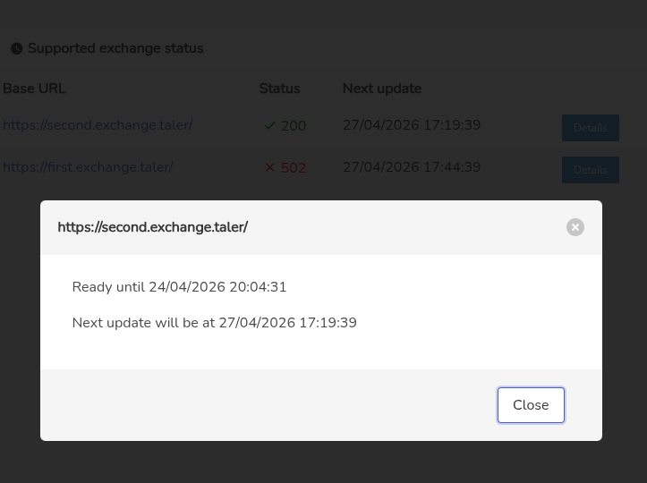The image size is (647, 483).
Task: Click the clock icon beside Supported exchange status
Action: coord(16,49)
